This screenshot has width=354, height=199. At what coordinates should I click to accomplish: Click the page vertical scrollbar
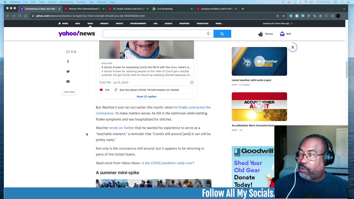[347, 70]
